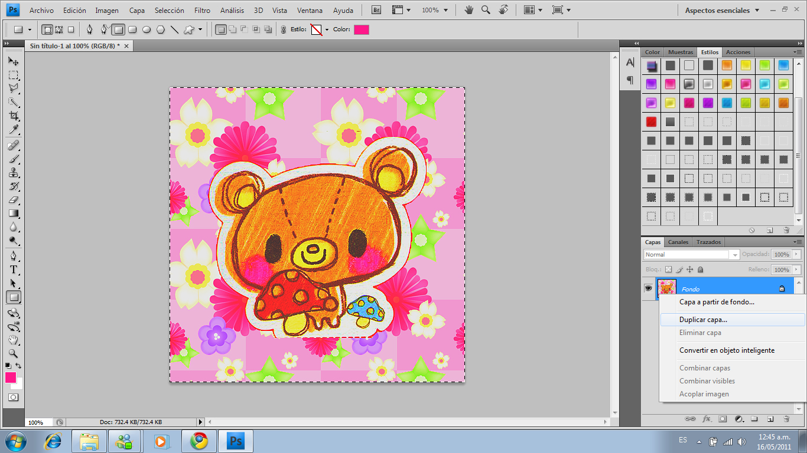Switch to the Trazados tab

tap(708, 242)
